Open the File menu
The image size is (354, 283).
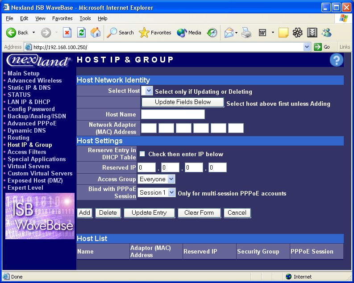click(x=9, y=18)
